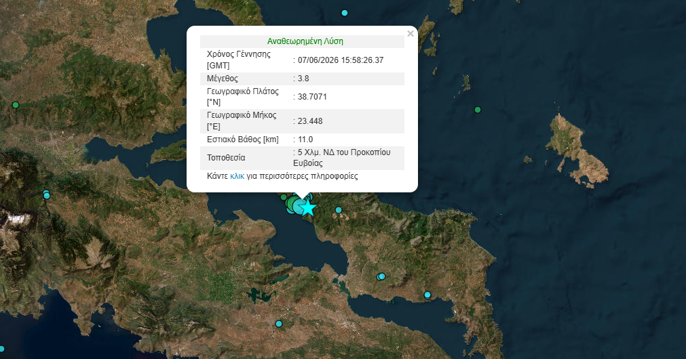Follow the 'κλικ' link for more information

(x=237, y=176)
